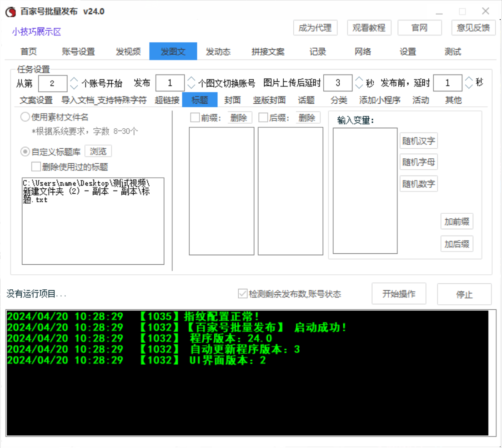Select 自定义标题库 radio button
Viewport: 502px width, 448px height.
pyautogui.click(x=25, y=151)
